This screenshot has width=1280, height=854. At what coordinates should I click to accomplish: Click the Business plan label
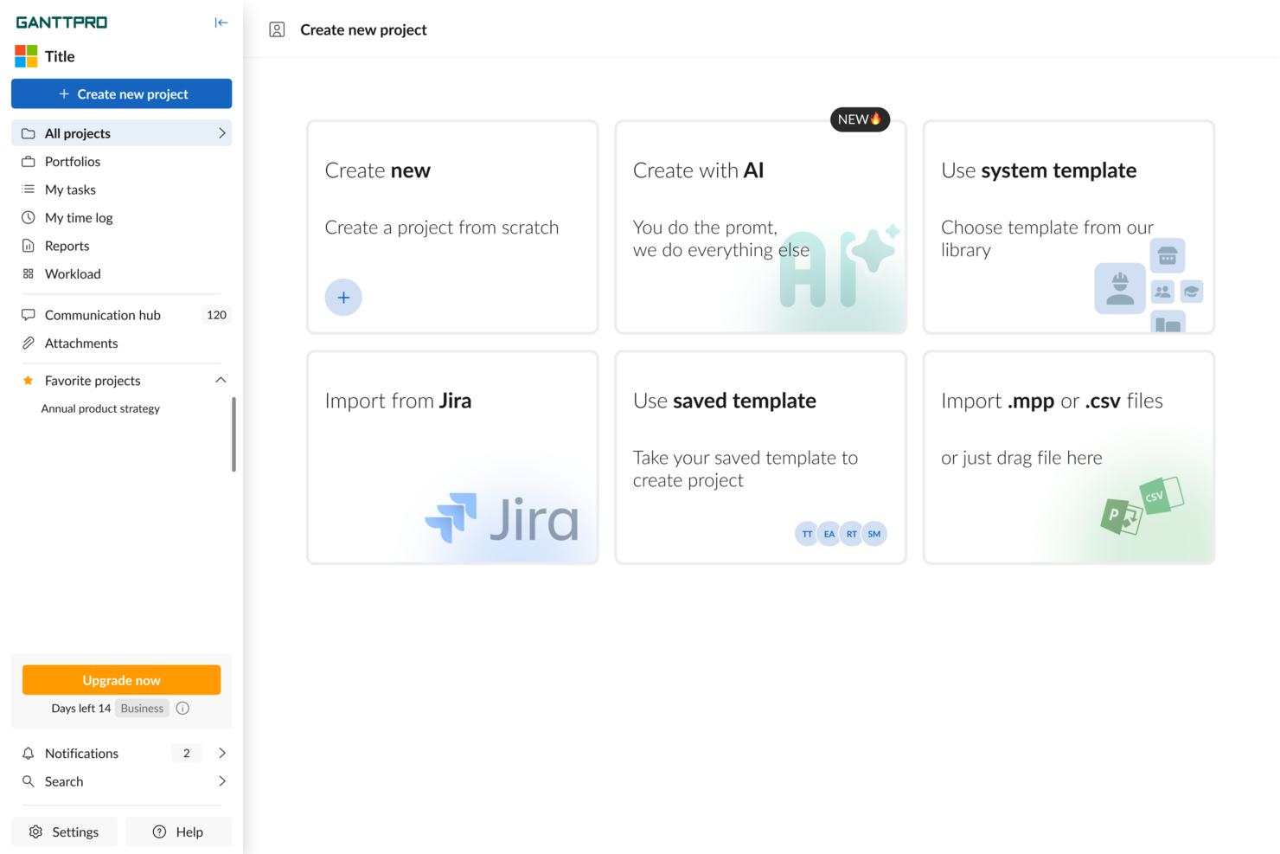[x=142, y=709]
